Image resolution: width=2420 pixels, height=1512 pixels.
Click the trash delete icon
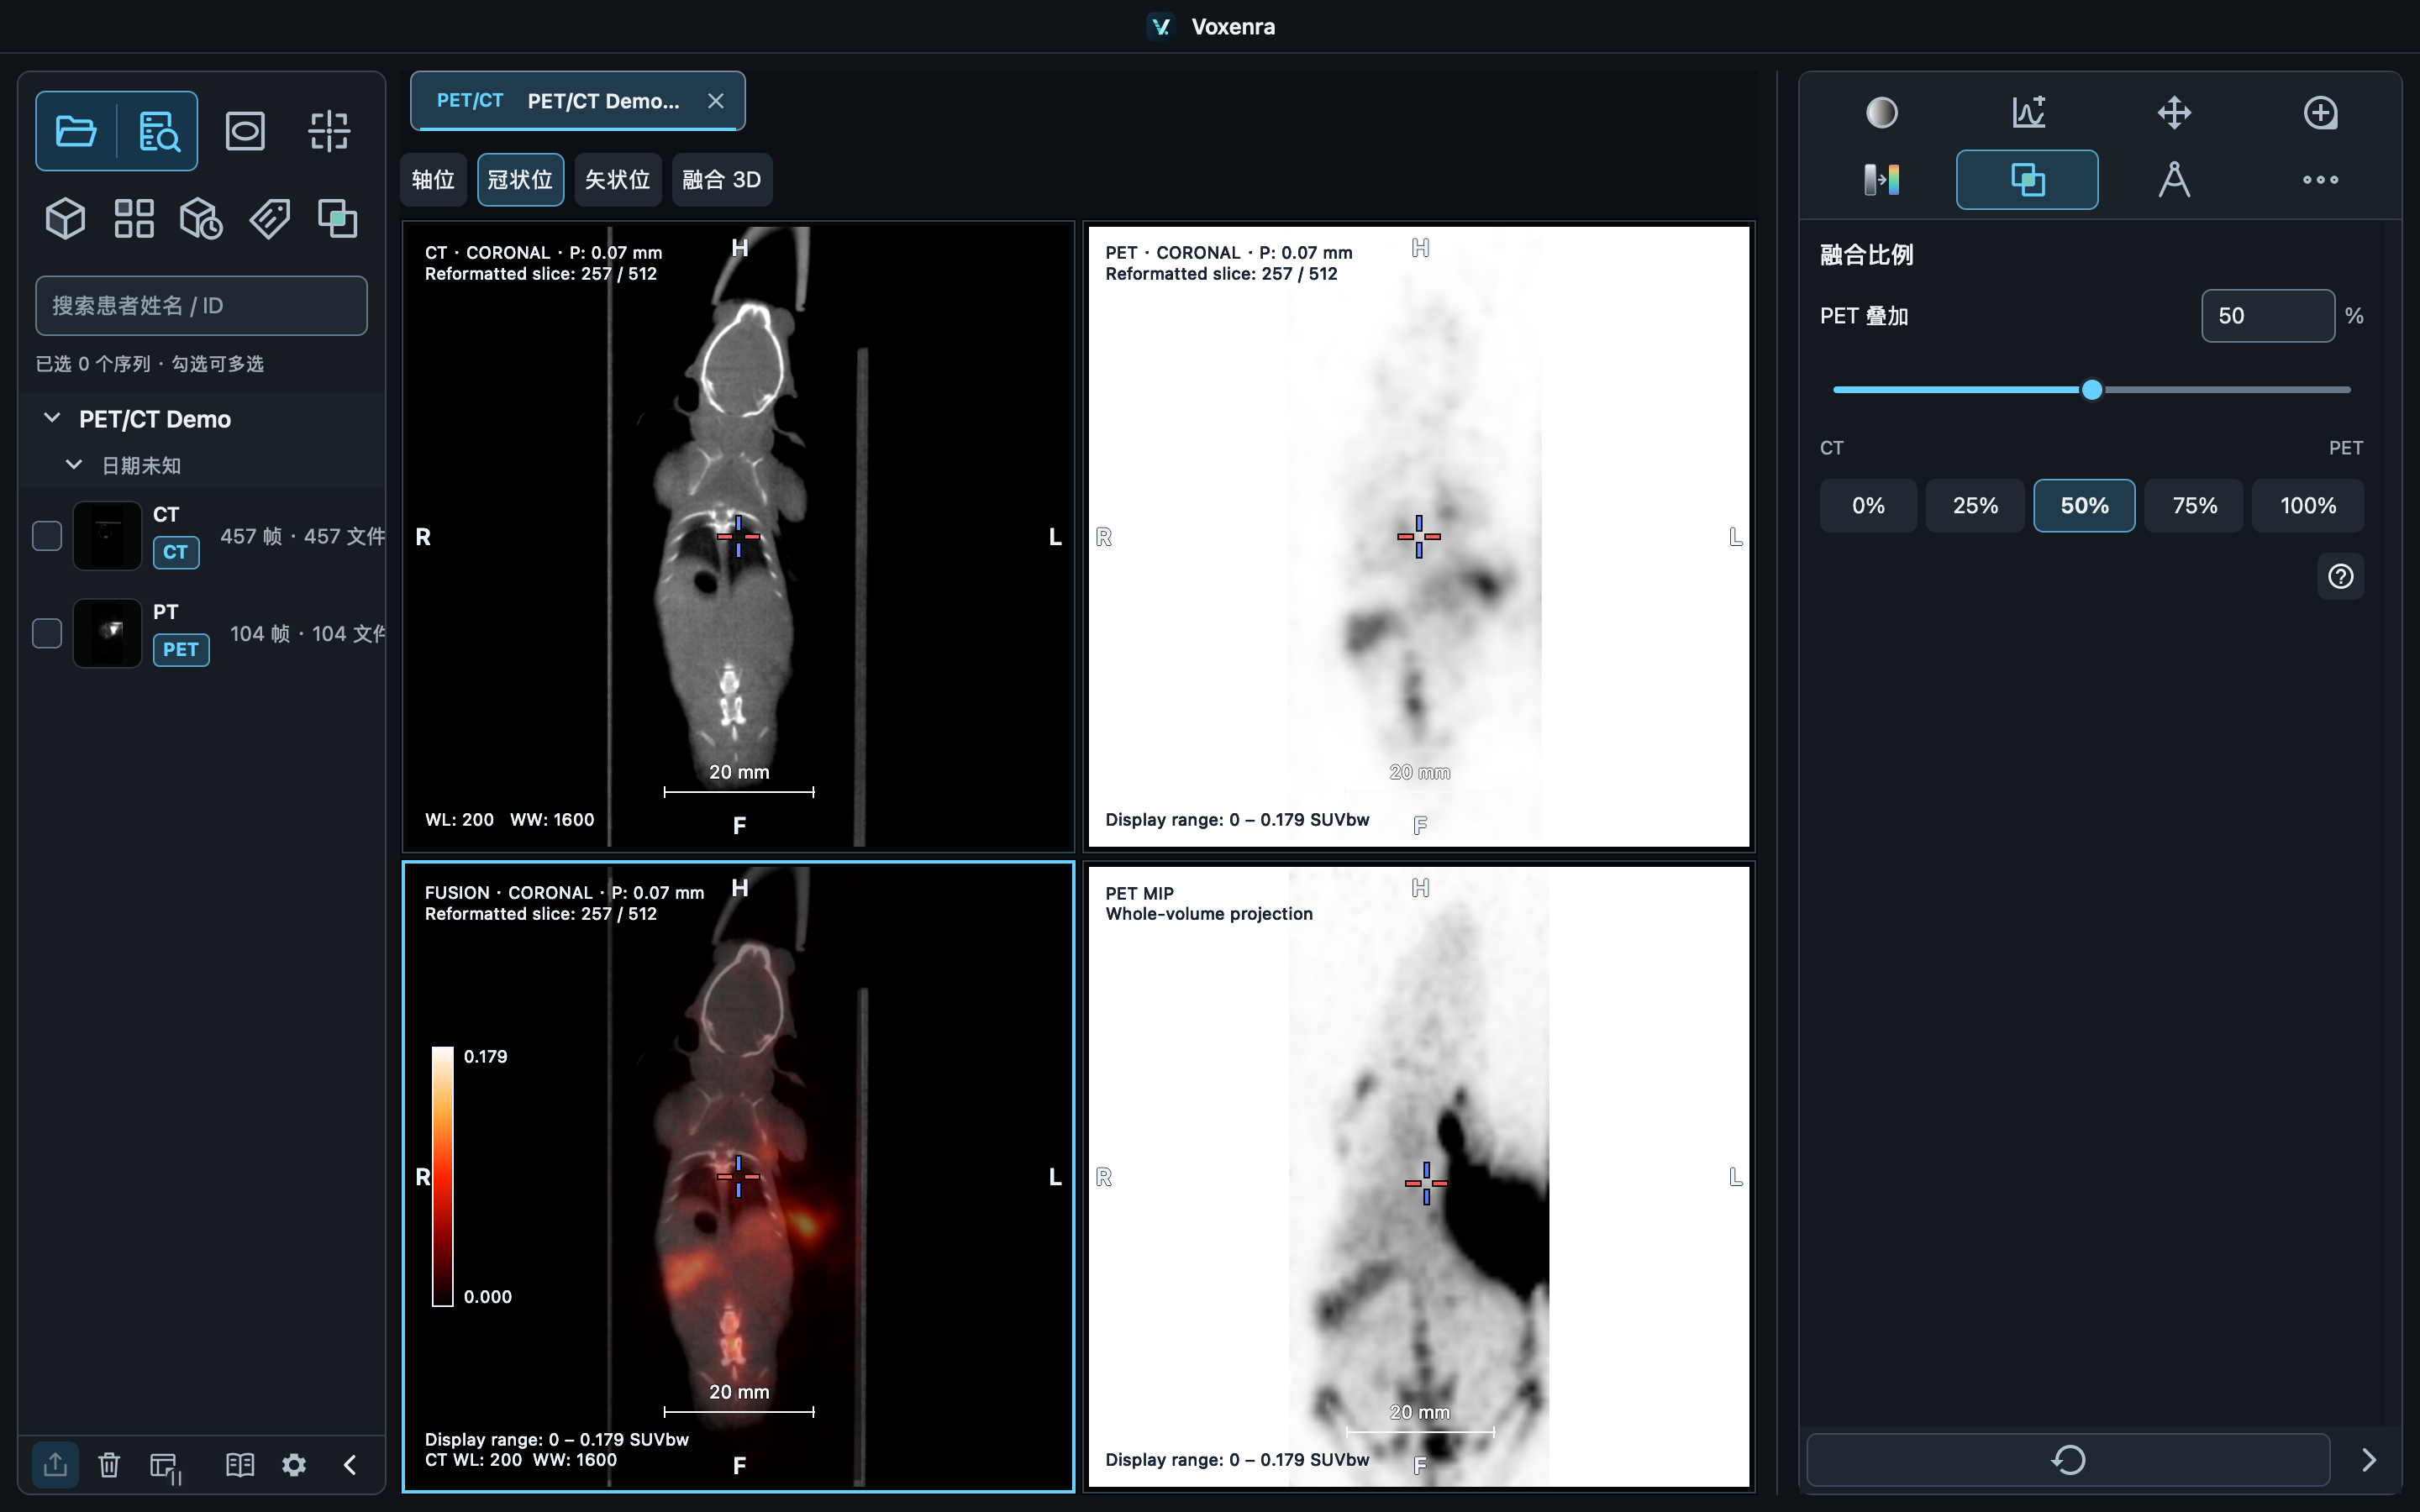point(109,1465)
